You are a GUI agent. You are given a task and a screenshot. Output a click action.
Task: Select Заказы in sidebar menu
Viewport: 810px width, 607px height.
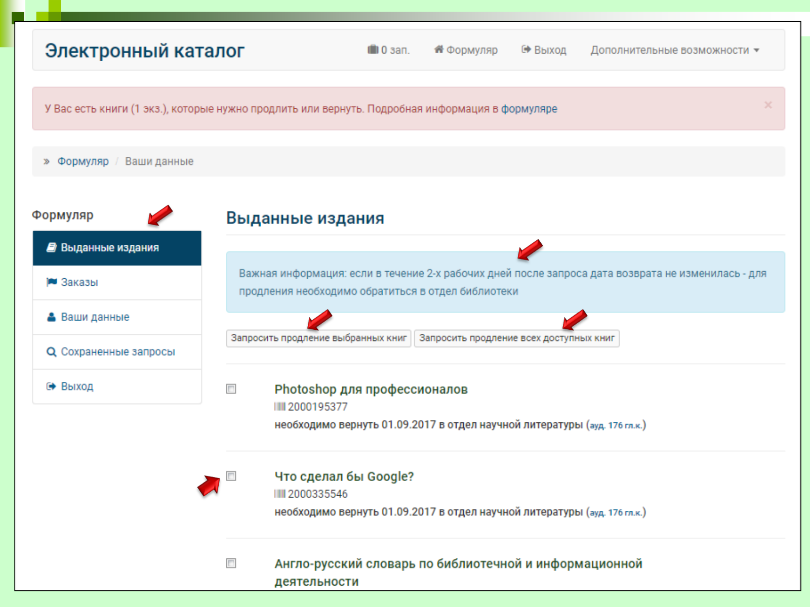point(117,283)
